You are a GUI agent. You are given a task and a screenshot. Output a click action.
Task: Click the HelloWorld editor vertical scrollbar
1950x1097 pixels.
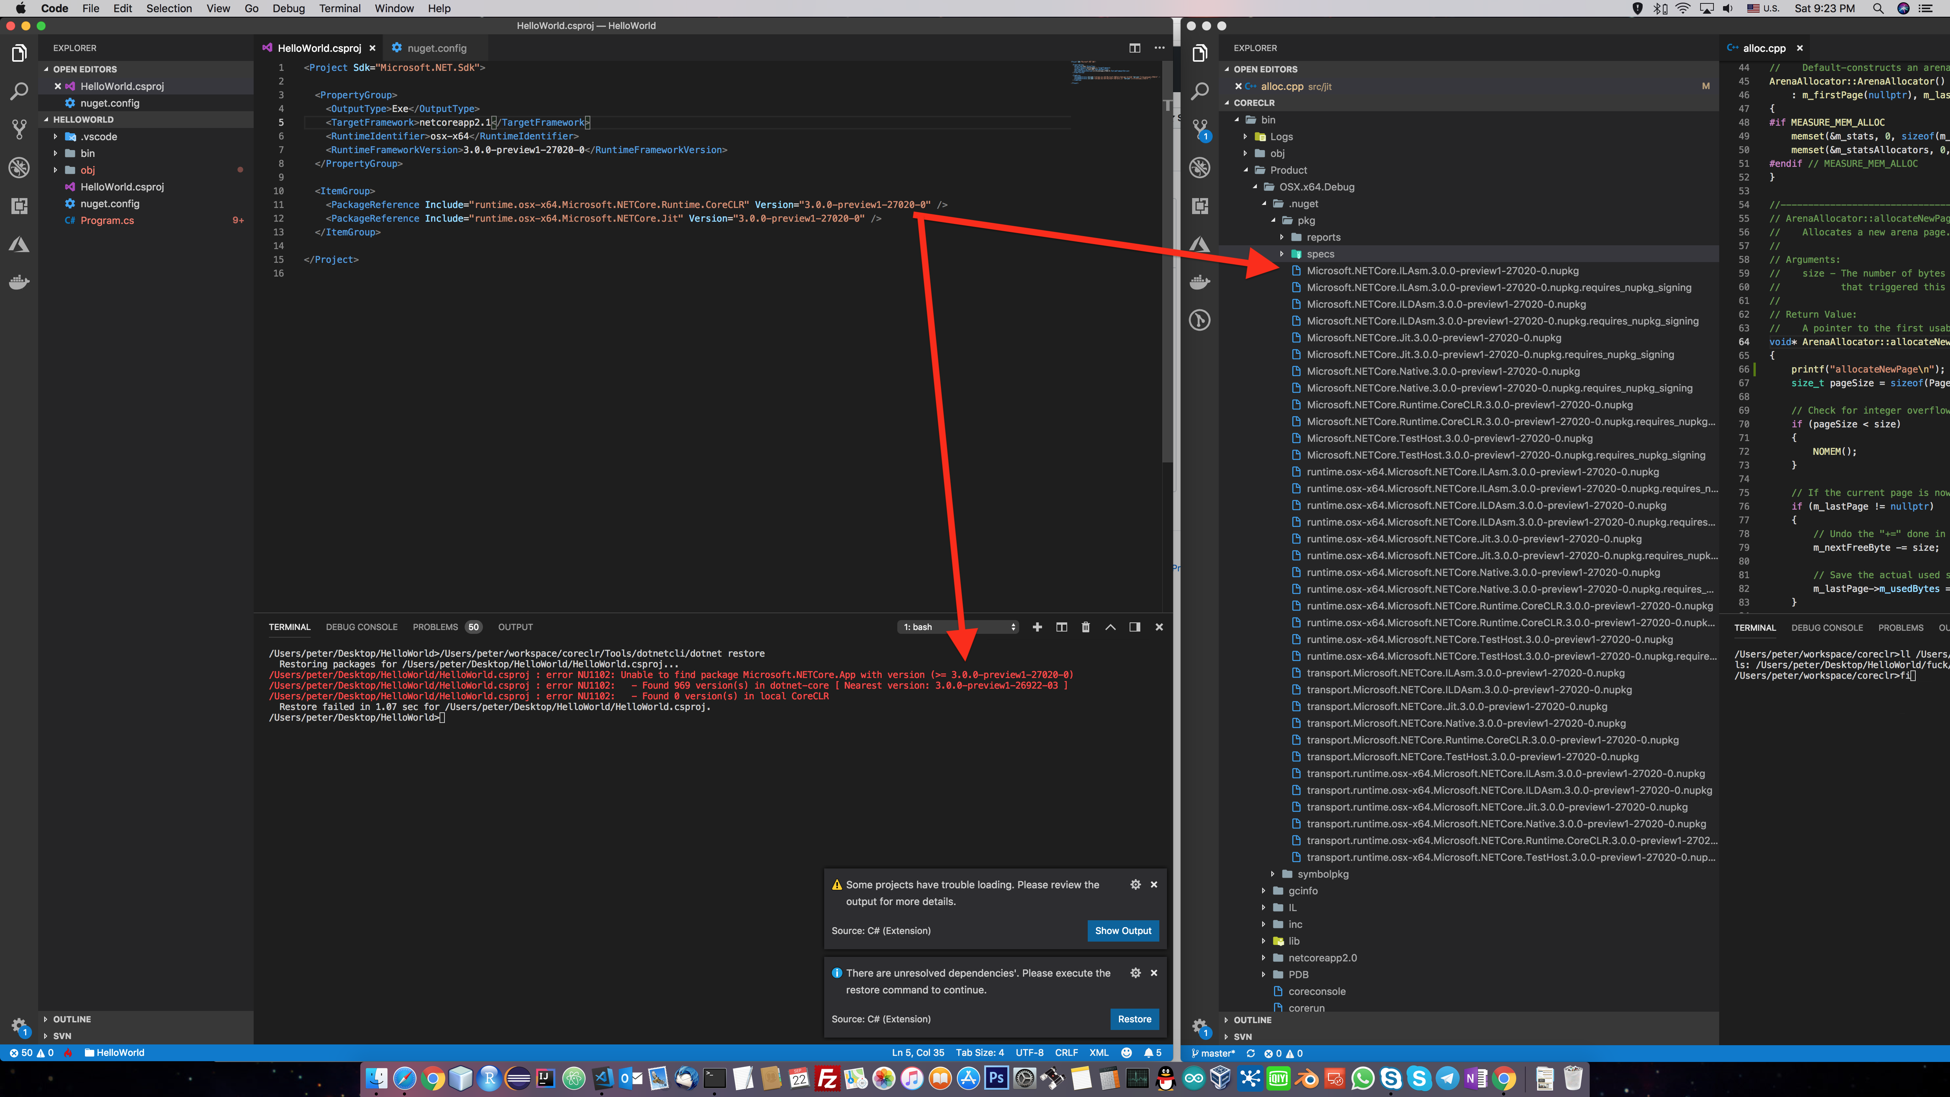1167,262
